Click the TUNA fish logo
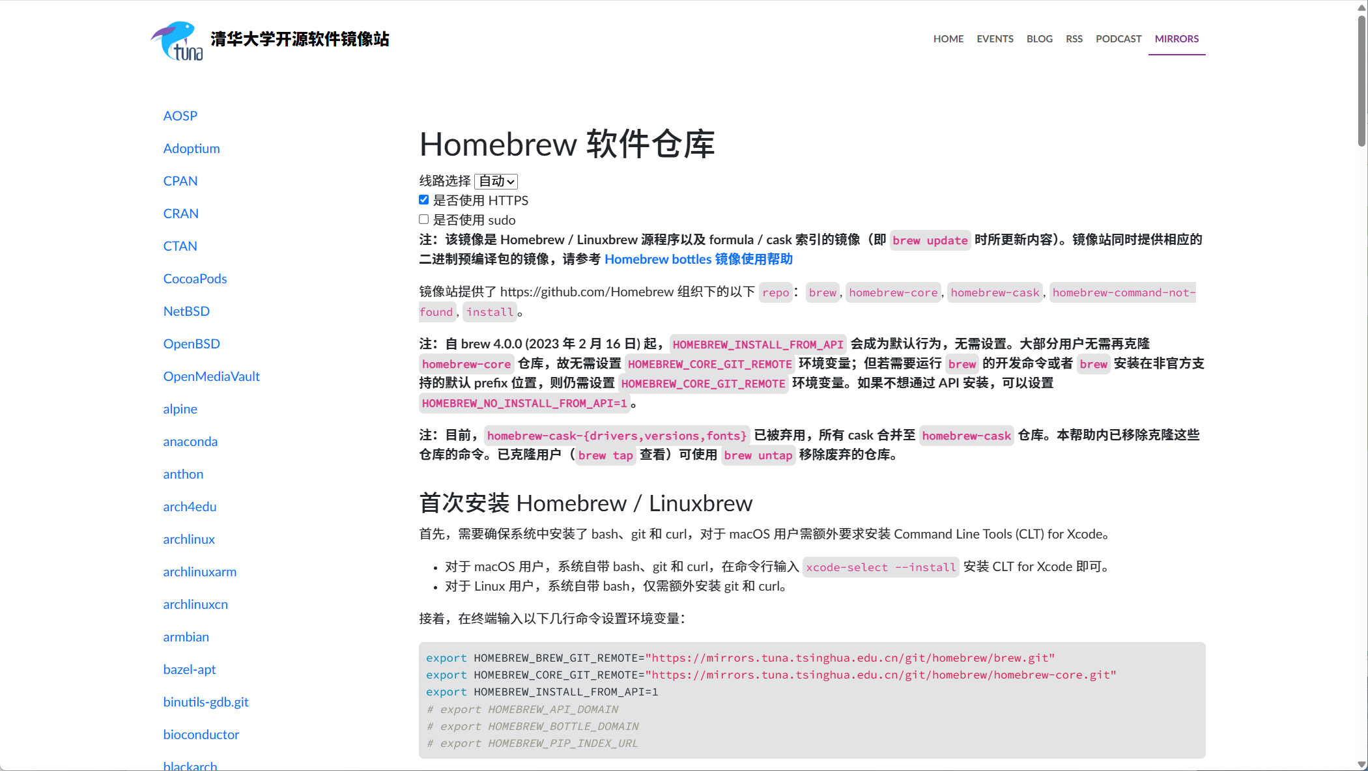The image size is (1368, 771). tap(177, 40)
